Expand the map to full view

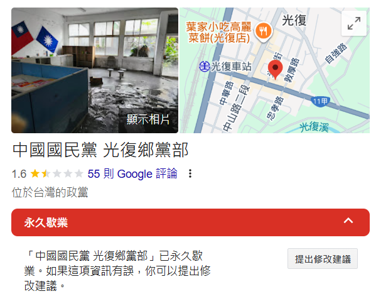click(x=353, y=23)
